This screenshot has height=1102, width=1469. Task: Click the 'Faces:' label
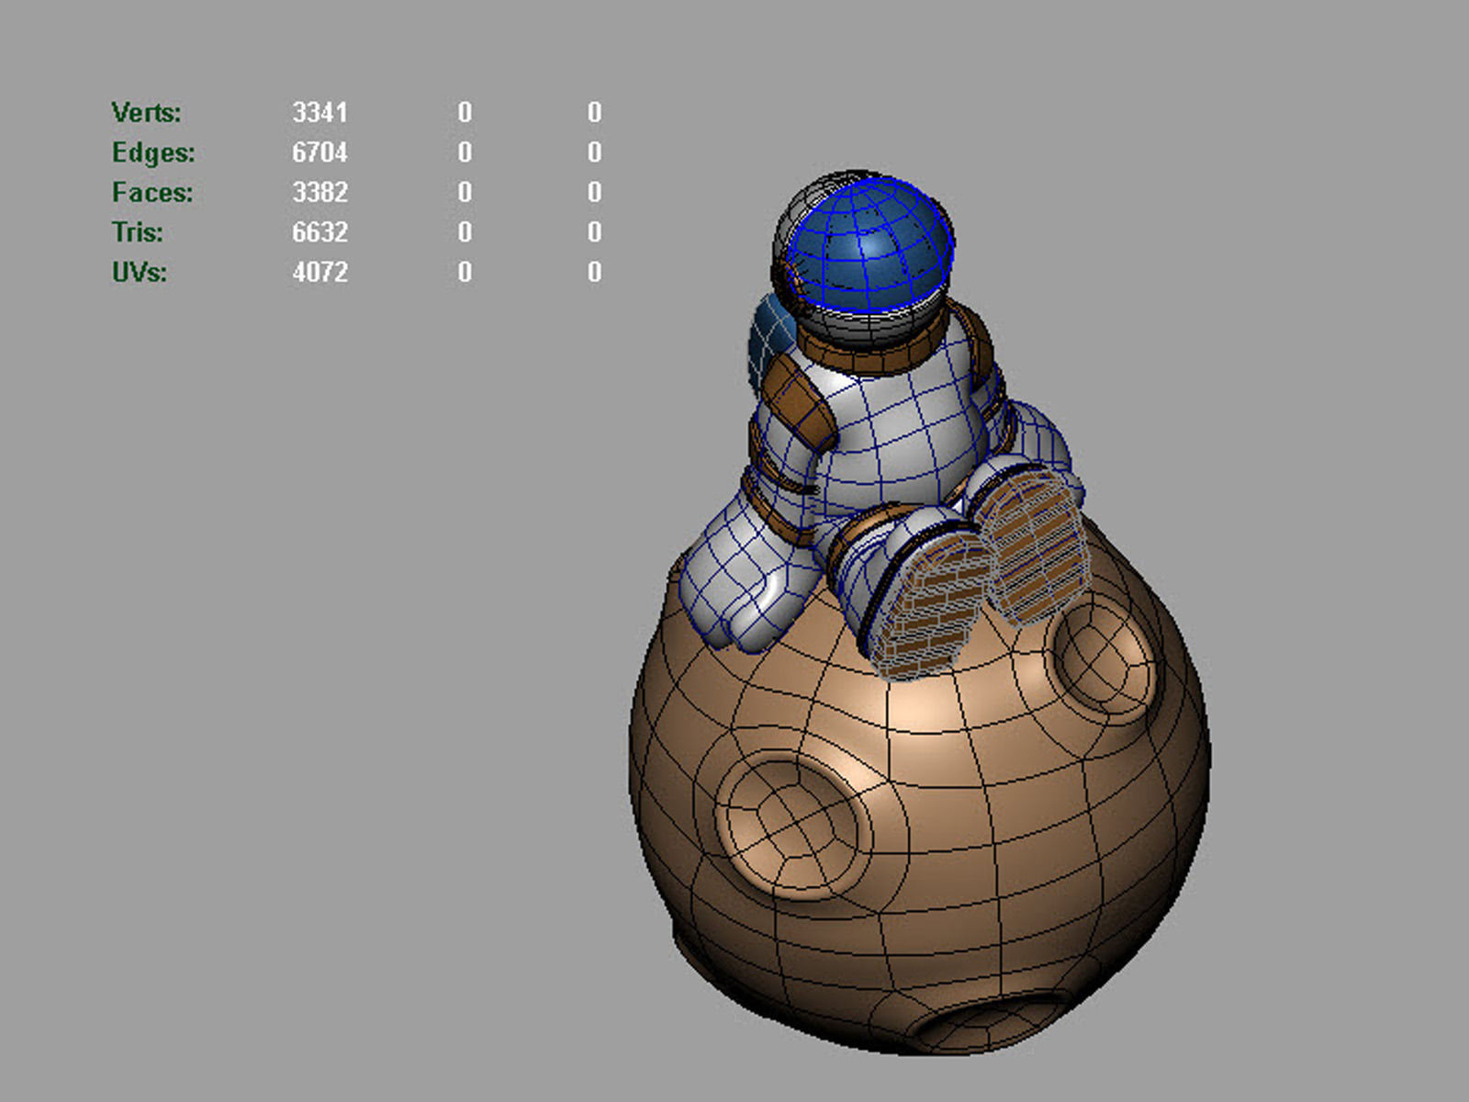[x=152, y=193]
